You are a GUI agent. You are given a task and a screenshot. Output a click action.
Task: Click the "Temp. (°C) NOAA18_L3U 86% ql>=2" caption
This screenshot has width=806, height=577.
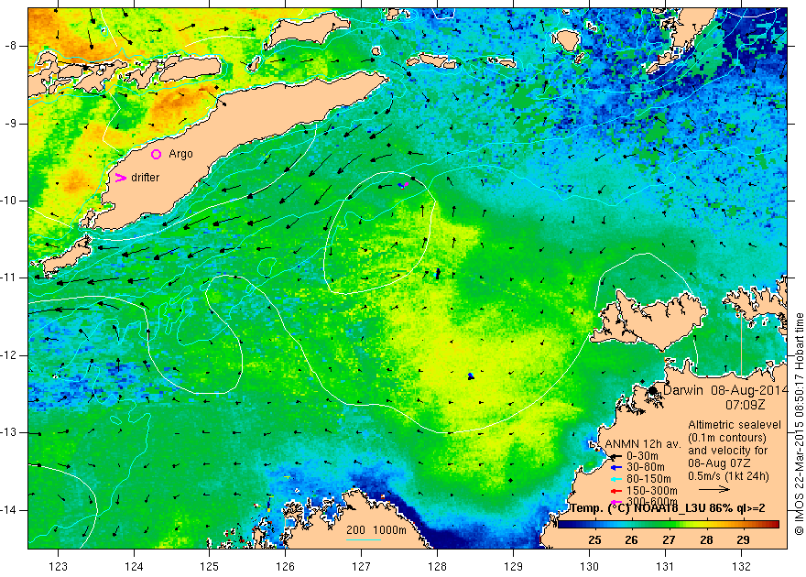(x=668, y=508)
